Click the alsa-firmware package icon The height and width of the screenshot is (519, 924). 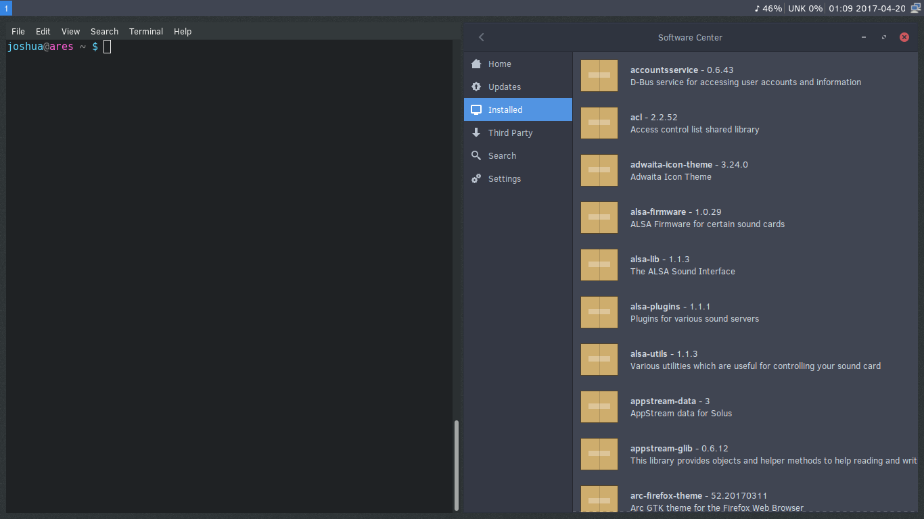[599, 218]
